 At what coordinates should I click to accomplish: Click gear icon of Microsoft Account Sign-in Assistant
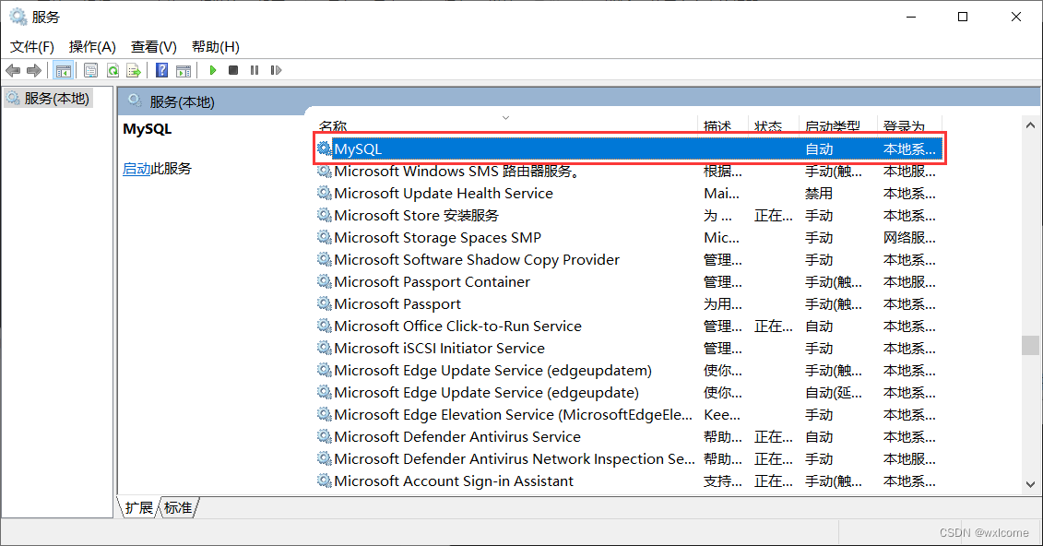pos(324,481)
